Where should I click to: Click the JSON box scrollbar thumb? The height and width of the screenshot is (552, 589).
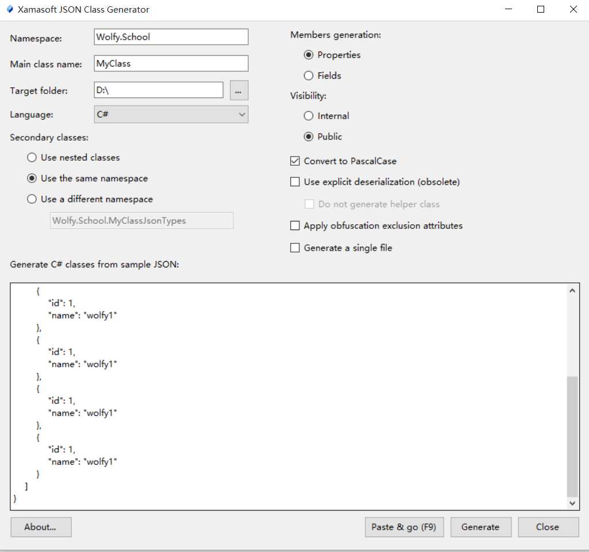pos(572,437)
